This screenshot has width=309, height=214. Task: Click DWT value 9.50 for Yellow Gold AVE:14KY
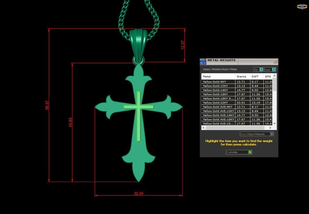tap(255, 115)
